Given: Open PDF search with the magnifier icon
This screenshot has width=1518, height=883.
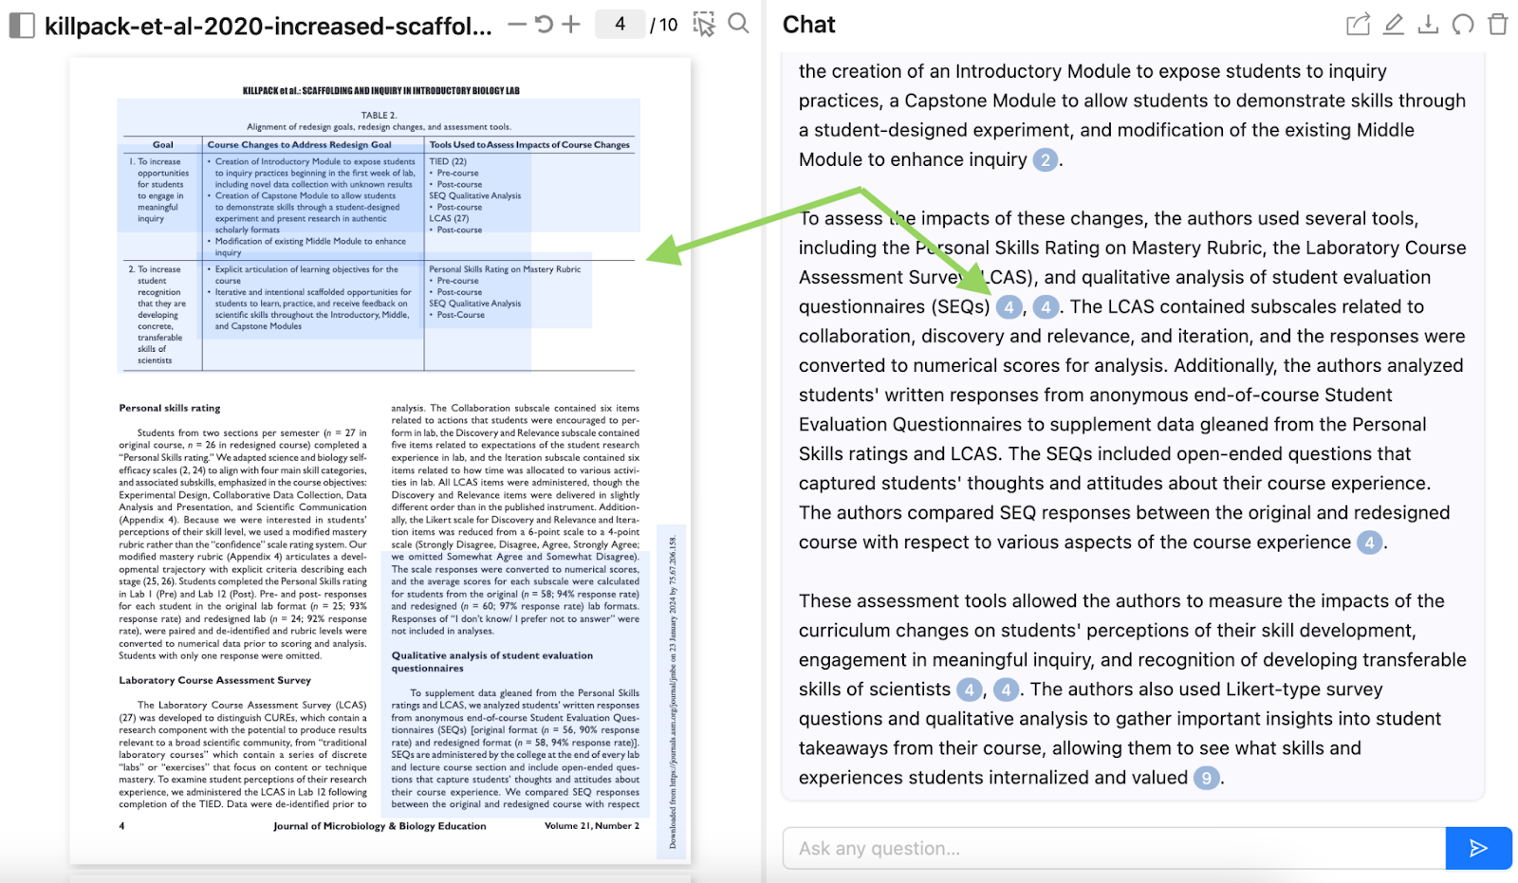Looking at the screenshot, I should pyautogui.click(x=738, y=24).
